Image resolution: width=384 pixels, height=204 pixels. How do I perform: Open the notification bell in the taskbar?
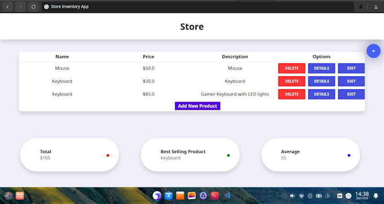tap(376, 196)
